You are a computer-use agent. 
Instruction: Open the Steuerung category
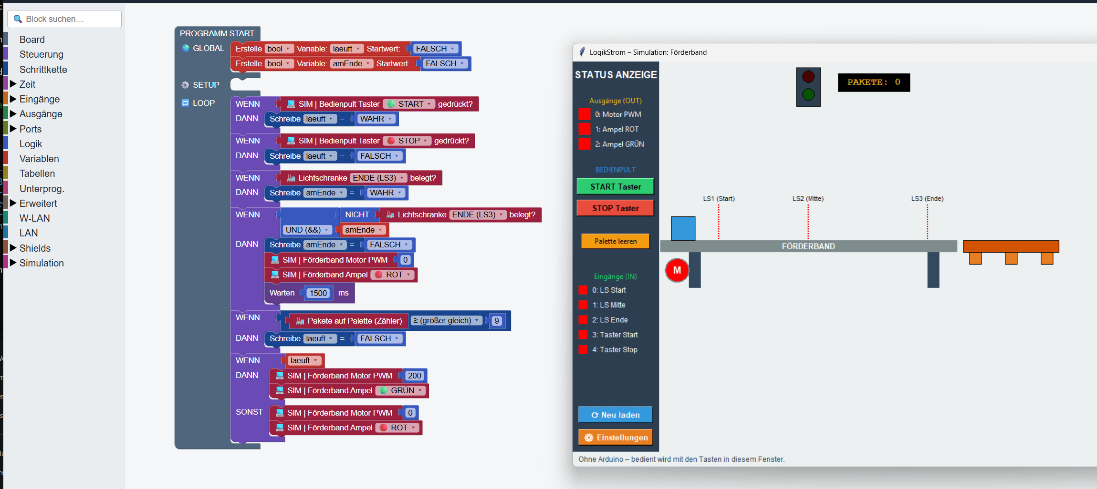click(x=42, y=54)
